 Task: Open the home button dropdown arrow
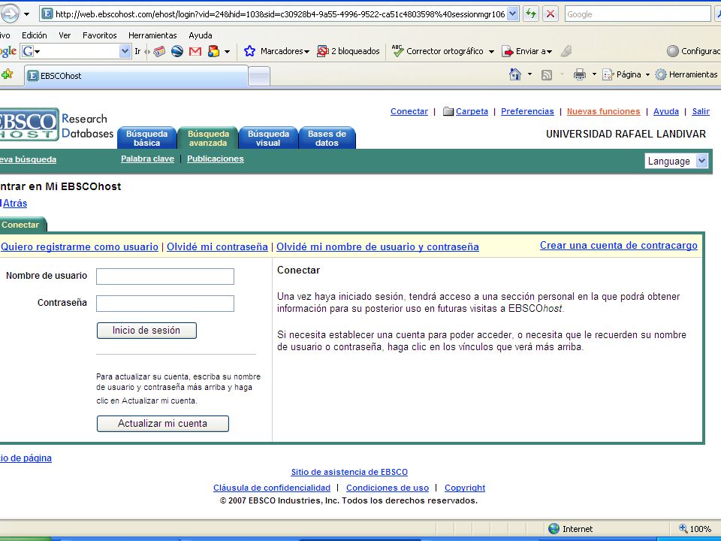529,74
